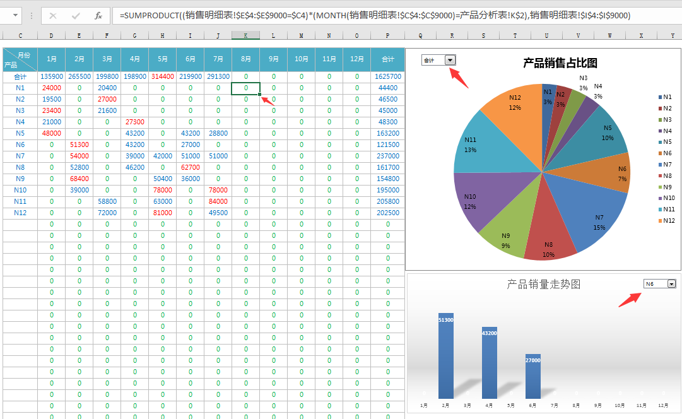682x419 pixels.
Task: Click cell value 62700 for N8
Action: [x=191, y=167]
